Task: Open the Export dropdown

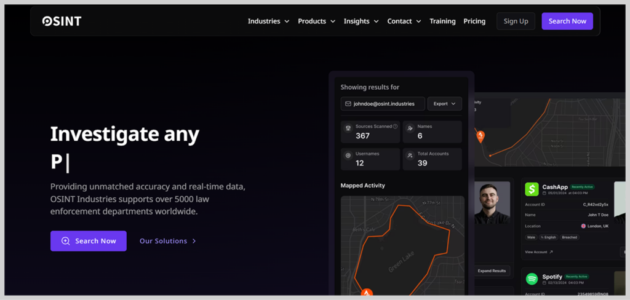Action: point(444,104)
